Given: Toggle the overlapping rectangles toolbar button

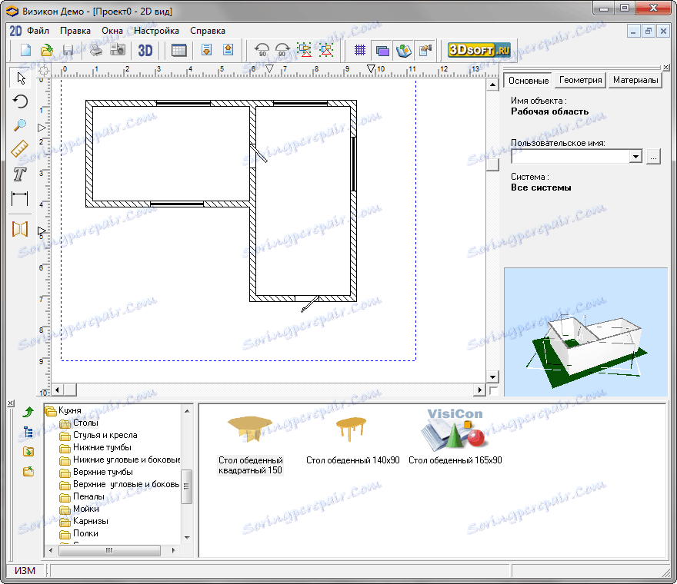Looking at the screenshot, I should coord(382,51).
